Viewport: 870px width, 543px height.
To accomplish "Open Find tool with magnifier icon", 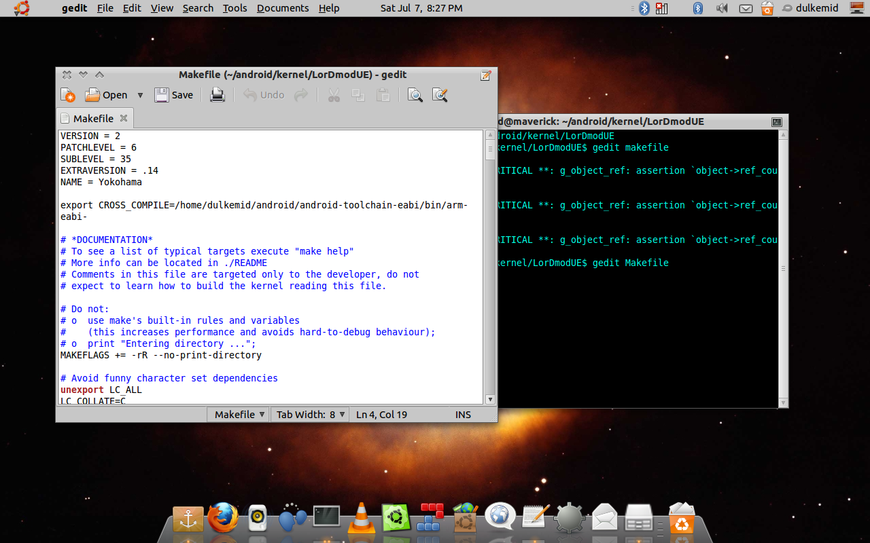I will (x=415, y=95).
